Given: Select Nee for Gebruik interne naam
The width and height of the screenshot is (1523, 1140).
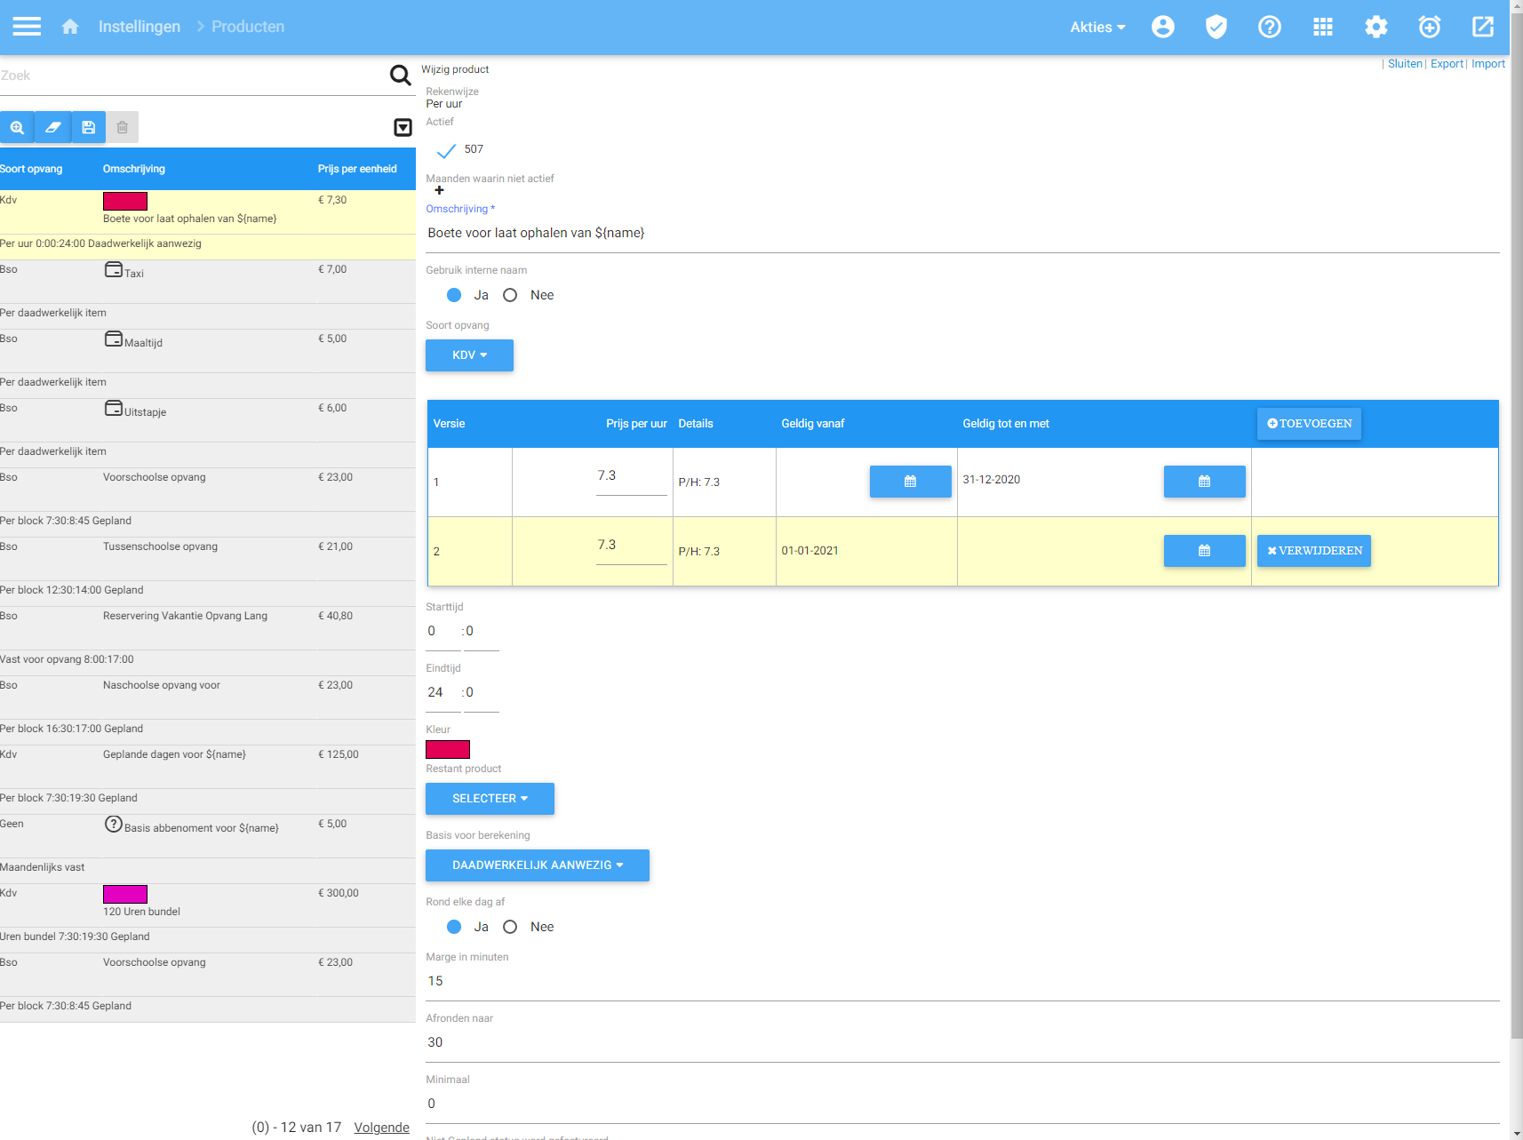Looking at the screenshot, I should click(510, 295).
